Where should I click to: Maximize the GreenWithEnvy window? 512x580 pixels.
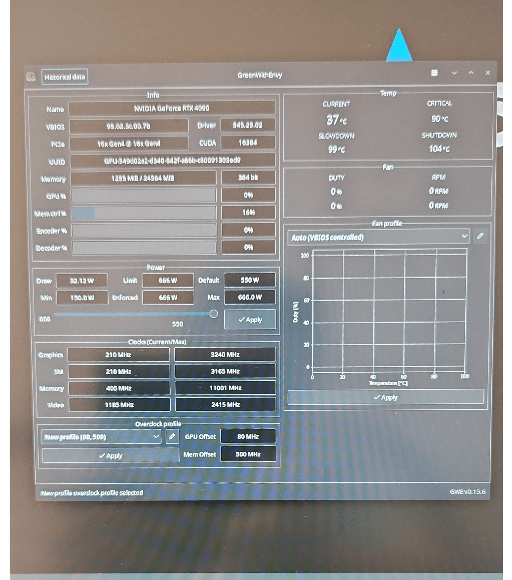pyautogui.click(x=471, y=73)
